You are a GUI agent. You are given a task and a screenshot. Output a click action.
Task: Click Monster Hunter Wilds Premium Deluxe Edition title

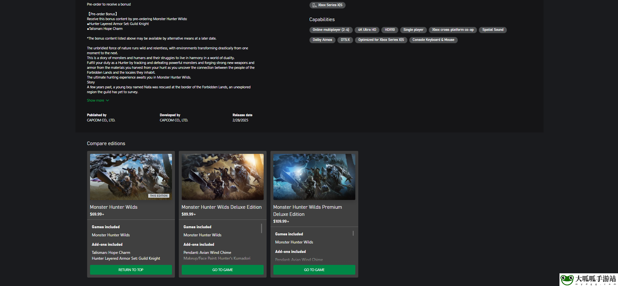[308, 211]
